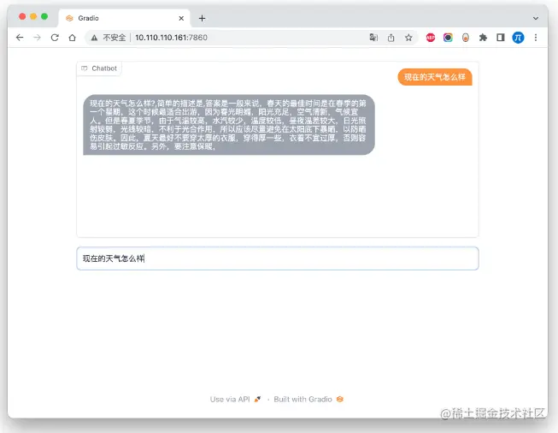Open the Built with Gradio link
This screenshot has height=433, width=558.
pos(308,399)
